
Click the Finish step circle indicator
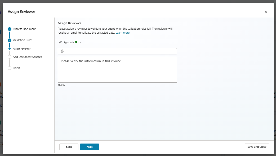tap(10, 68)
